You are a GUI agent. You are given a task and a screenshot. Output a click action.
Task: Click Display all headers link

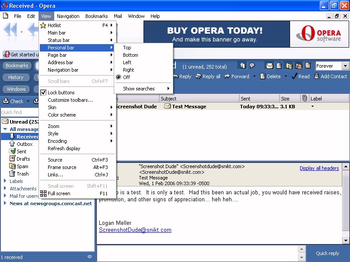(x=319, y=168)
